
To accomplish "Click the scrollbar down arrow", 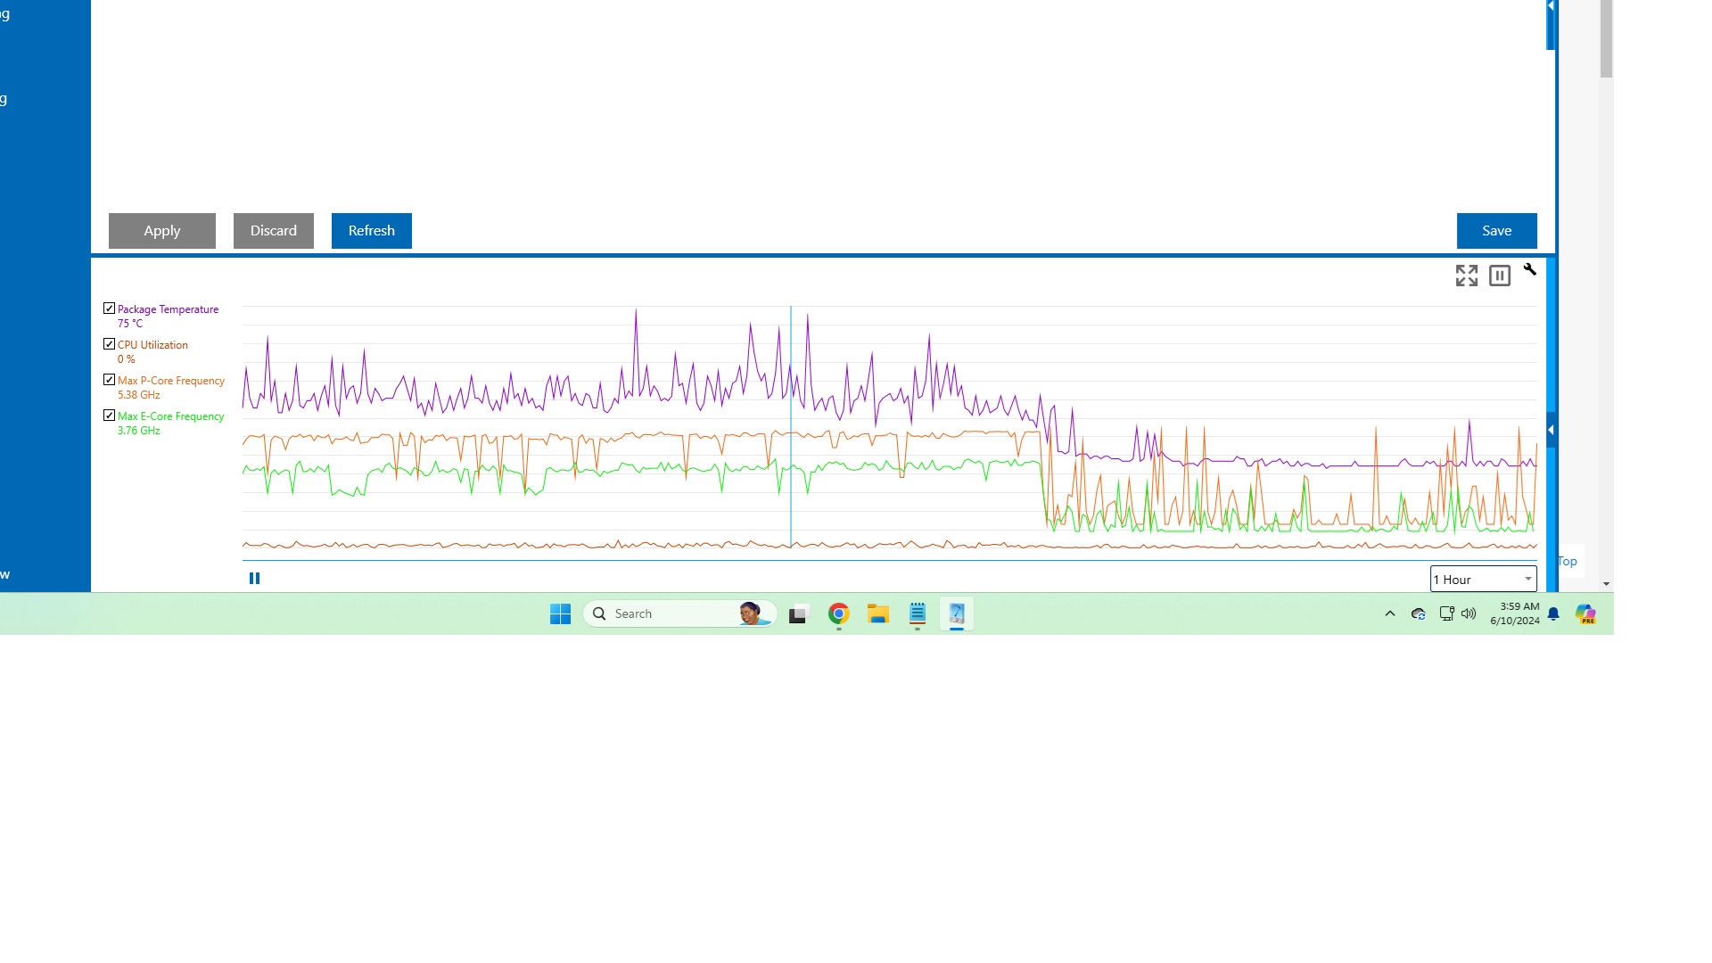I will tap(1606, 584).
